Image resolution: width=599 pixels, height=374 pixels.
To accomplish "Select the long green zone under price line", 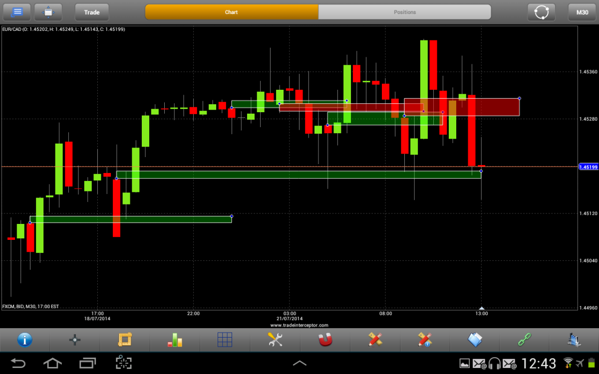I will click(299, 175).
